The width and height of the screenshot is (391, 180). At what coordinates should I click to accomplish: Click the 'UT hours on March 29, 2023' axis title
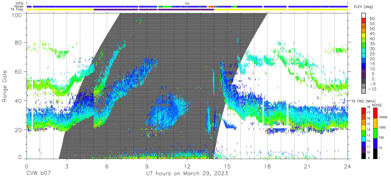(x=187, y=174)
